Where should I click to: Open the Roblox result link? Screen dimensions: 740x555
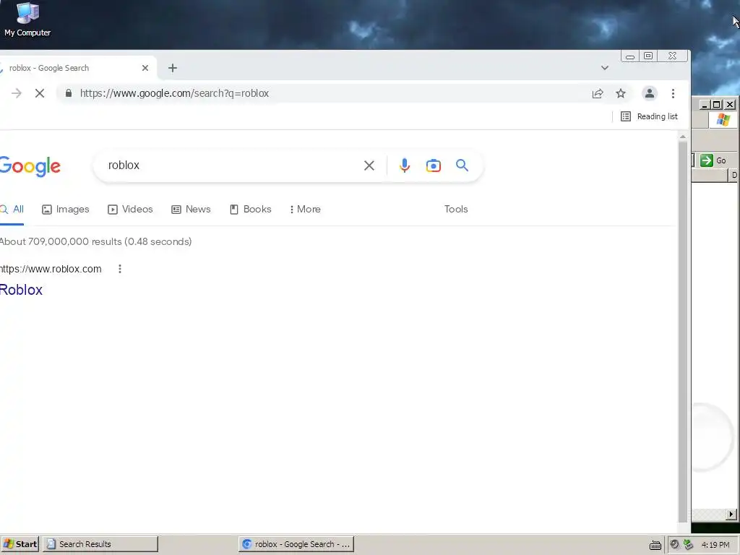pos(21,290)
